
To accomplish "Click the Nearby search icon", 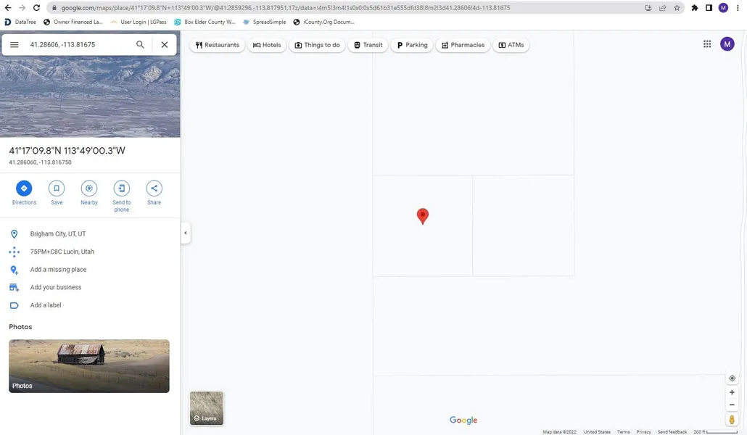I will pos(89,188).
